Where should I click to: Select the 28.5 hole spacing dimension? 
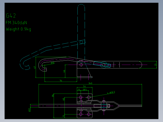click(x=85, y=89)
